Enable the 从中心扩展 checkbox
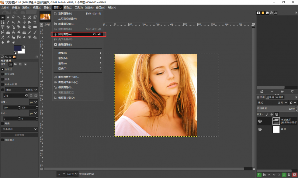The height and width of the screenshot is (178, 298). (2, 84)
